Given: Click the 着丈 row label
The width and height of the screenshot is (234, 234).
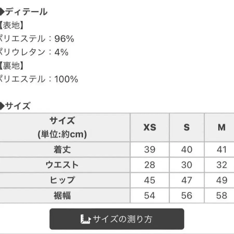Looking at the screenshot, I should pyautogui.click(x=62, y=149).
